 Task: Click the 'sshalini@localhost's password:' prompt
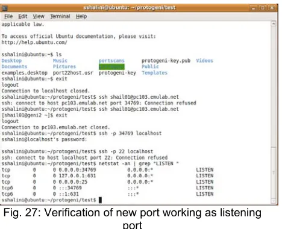44,139
